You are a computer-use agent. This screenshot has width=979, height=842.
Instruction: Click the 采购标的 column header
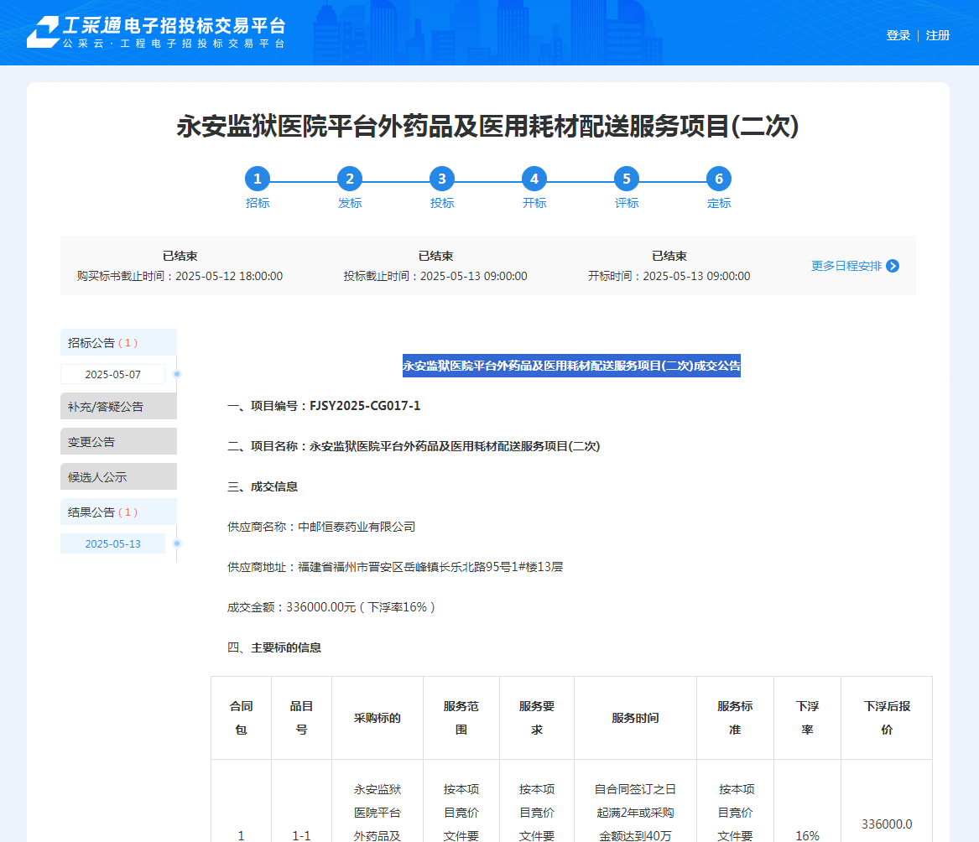pos(378,718)
